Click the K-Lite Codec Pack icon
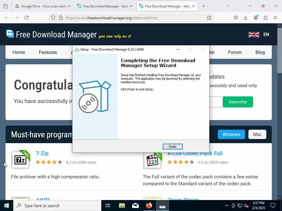 coord(152,161)
